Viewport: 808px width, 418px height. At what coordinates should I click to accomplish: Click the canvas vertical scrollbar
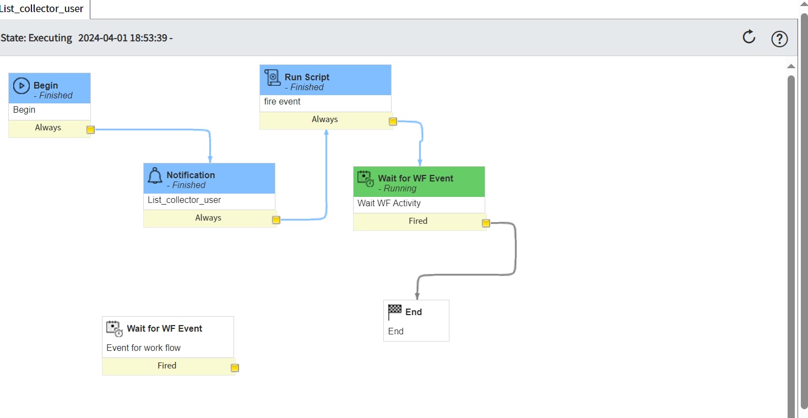pyautogui.click(x=791, y=220)
